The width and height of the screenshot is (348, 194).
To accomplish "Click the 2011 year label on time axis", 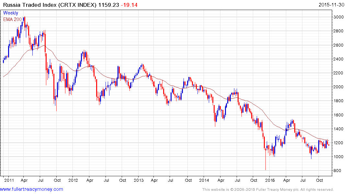I will click(9, 180).
